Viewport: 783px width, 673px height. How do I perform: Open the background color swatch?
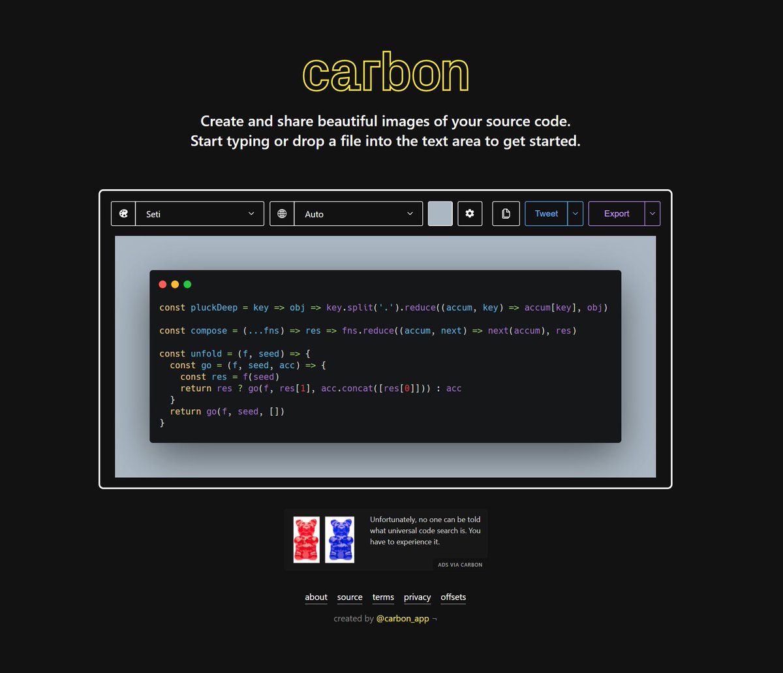(440, 213)
